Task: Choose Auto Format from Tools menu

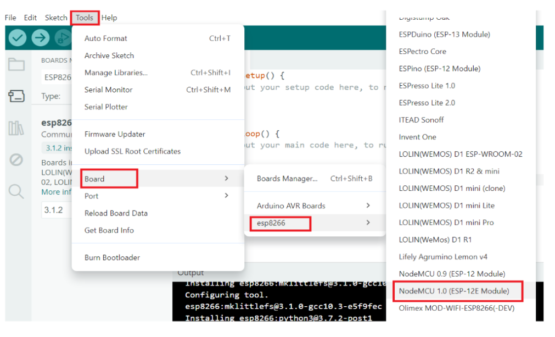Action: pyautogui.click(x=158, y=38)
